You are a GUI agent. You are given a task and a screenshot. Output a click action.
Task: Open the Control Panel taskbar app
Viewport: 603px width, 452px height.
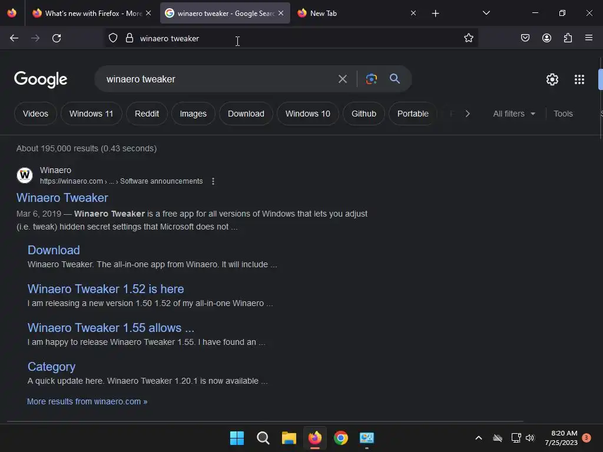tap(367, 438)
